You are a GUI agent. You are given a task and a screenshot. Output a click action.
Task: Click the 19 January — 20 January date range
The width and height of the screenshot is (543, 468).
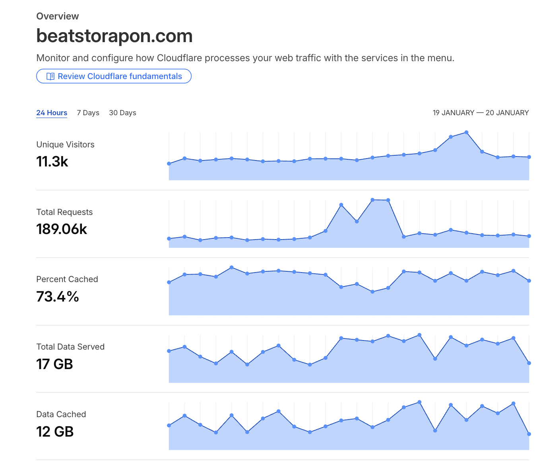[x=481, y=113]
